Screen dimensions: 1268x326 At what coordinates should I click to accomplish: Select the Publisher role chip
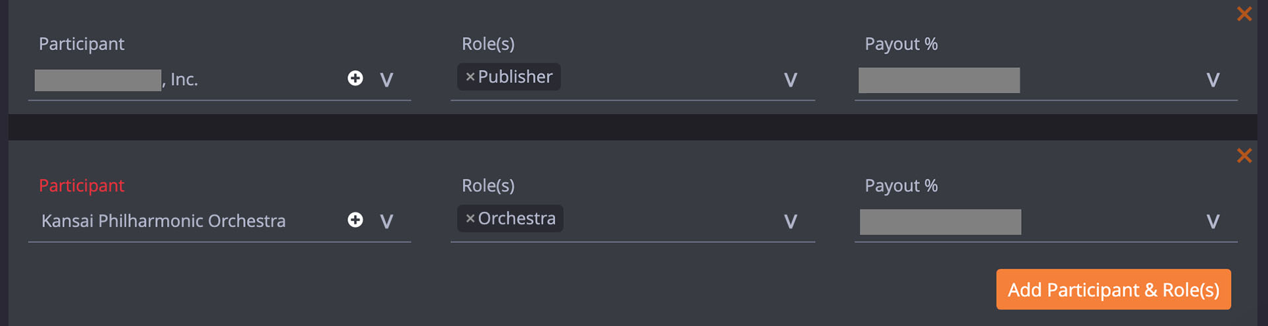point(515,77)
